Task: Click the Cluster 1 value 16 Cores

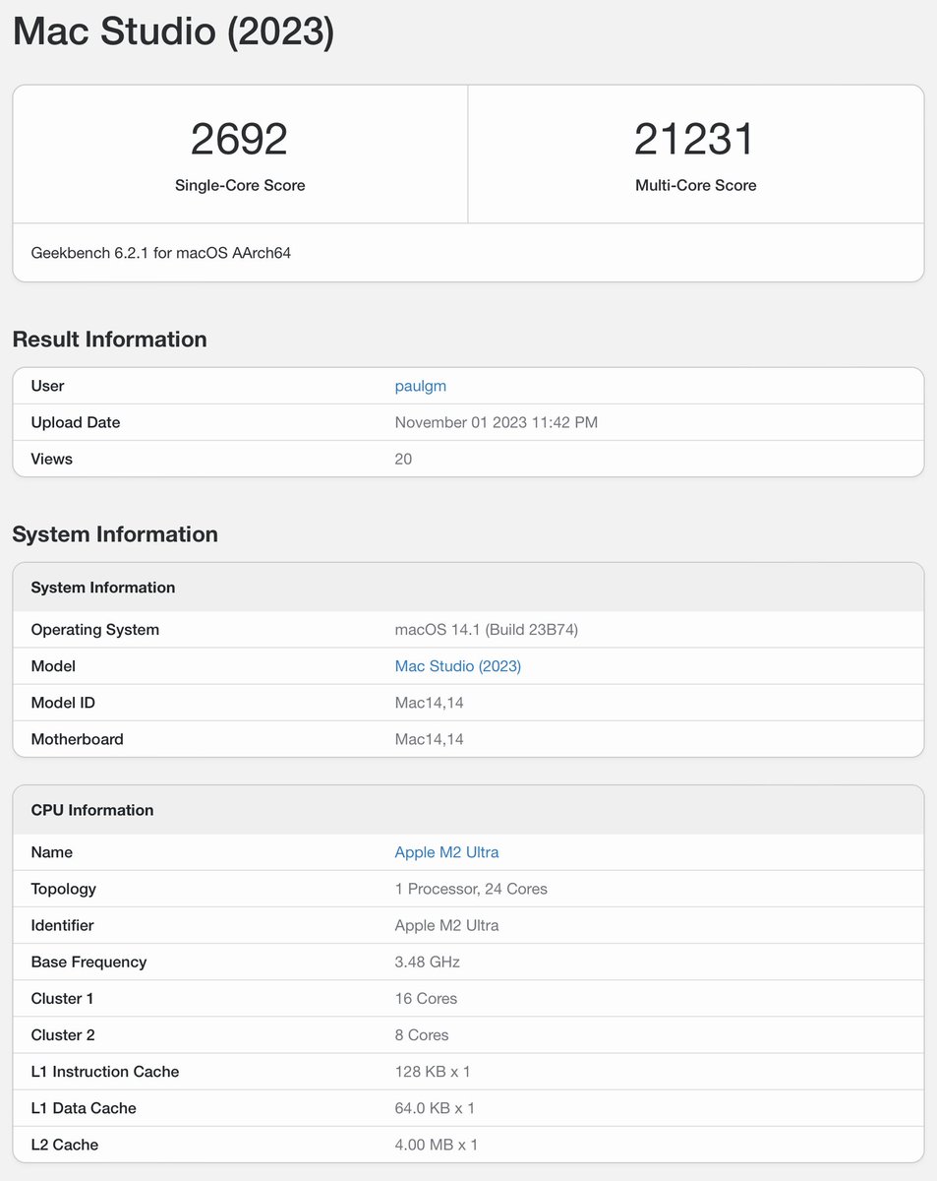Action: [x=426, y=998]
